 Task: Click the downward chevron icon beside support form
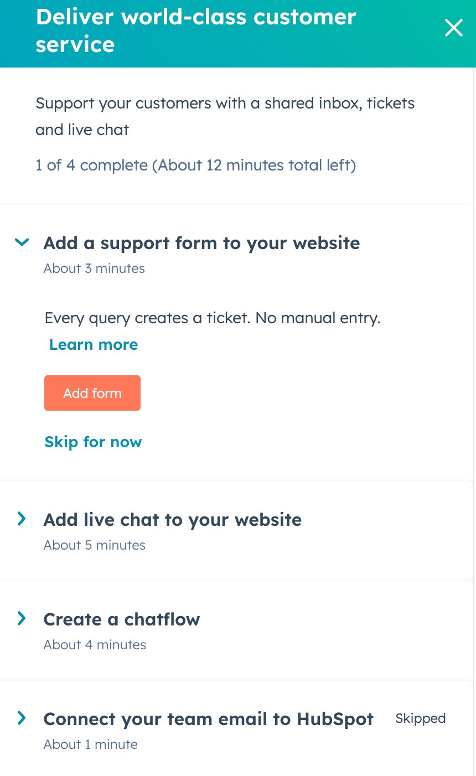[x=21, y=242]
